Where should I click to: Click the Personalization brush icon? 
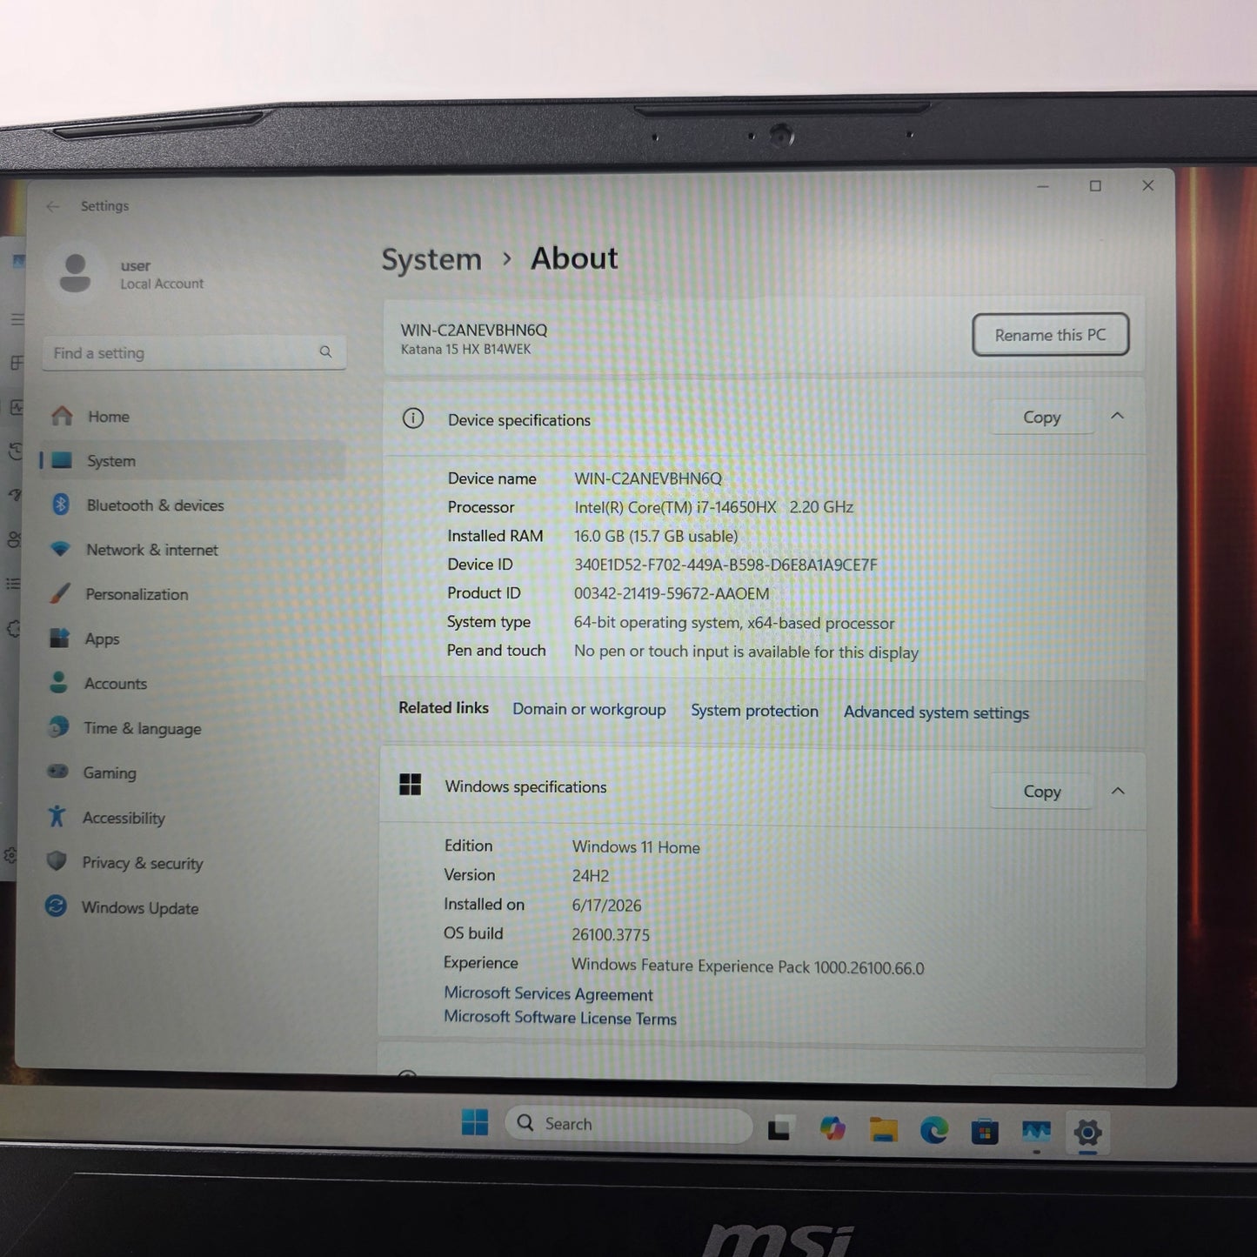click(x=60, y=593)
